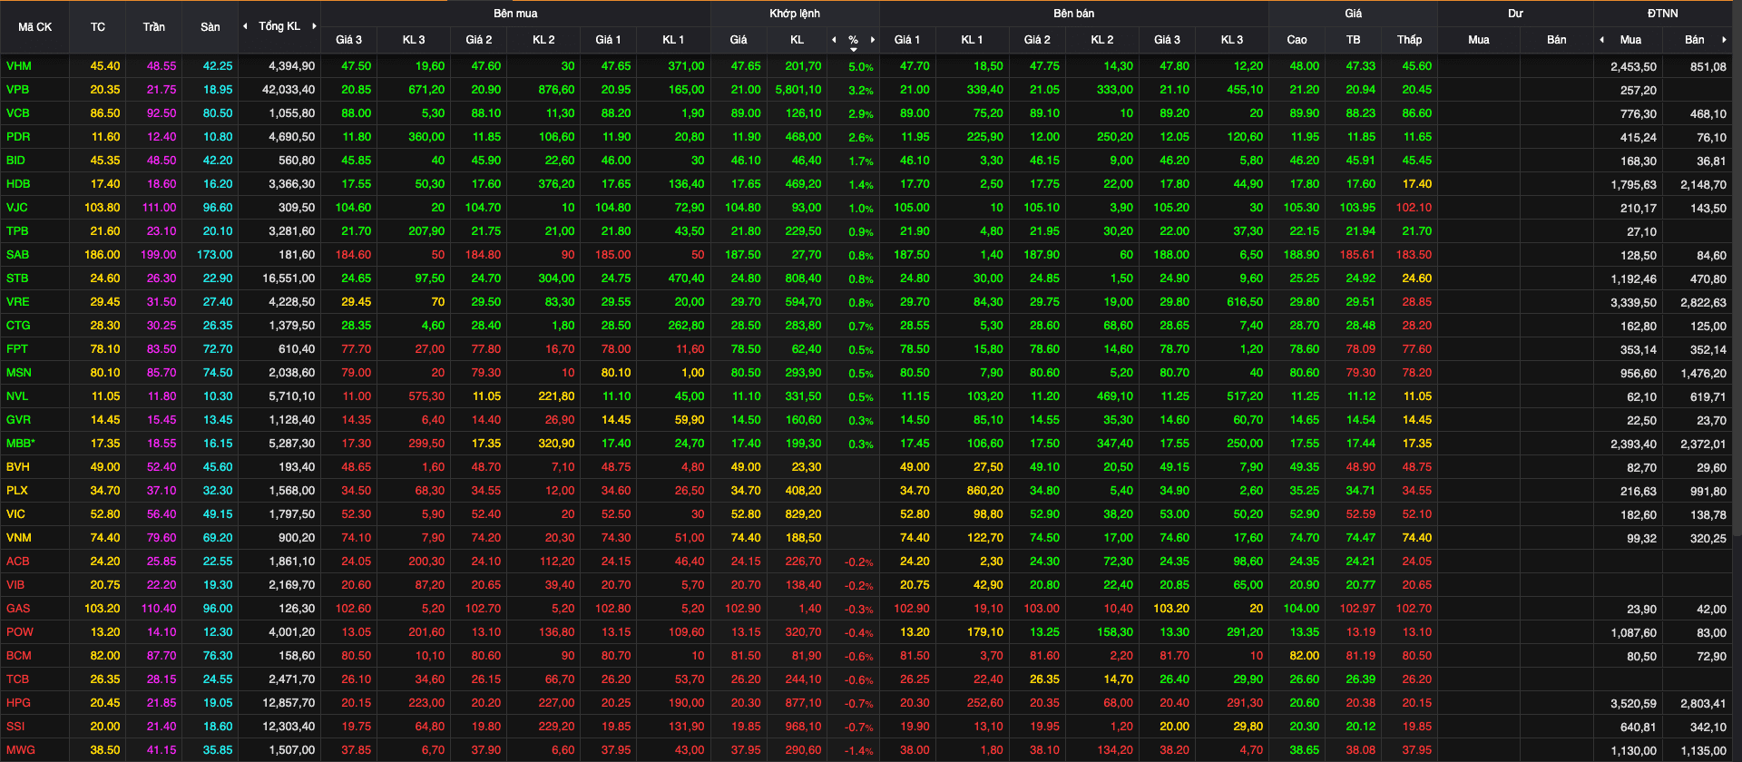This screenshot has width=1742, height=762.
Task: Click SAB's ceiling price 199.00
Action: (159, 255)
